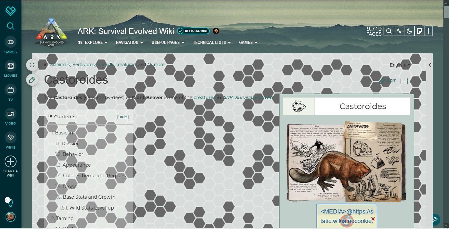Screen dimensions: 449x229
Task: Open the notifications bell
Action: pyautogui.click(x=10, y=202)
